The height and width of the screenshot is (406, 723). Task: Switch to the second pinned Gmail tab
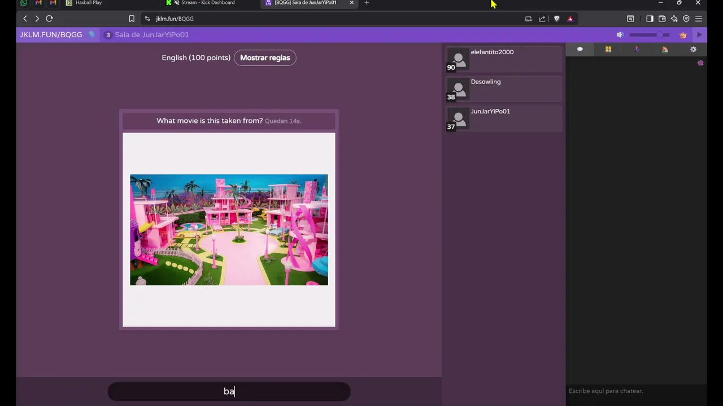click(x=53, y=3)
